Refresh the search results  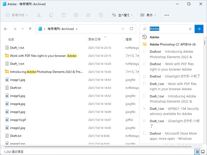pos(131,29)
